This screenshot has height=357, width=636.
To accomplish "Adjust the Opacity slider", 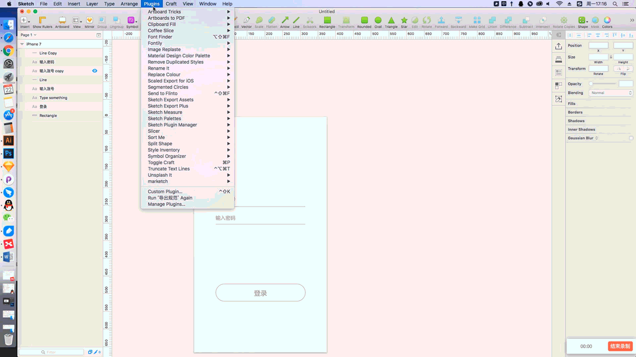I will 603,84.
